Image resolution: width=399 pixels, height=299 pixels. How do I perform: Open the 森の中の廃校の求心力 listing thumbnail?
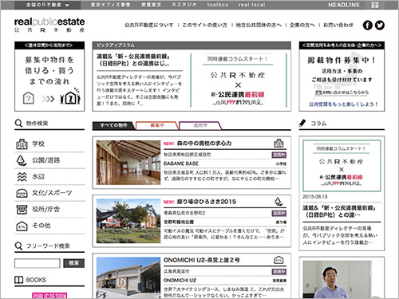click(128, 163)
